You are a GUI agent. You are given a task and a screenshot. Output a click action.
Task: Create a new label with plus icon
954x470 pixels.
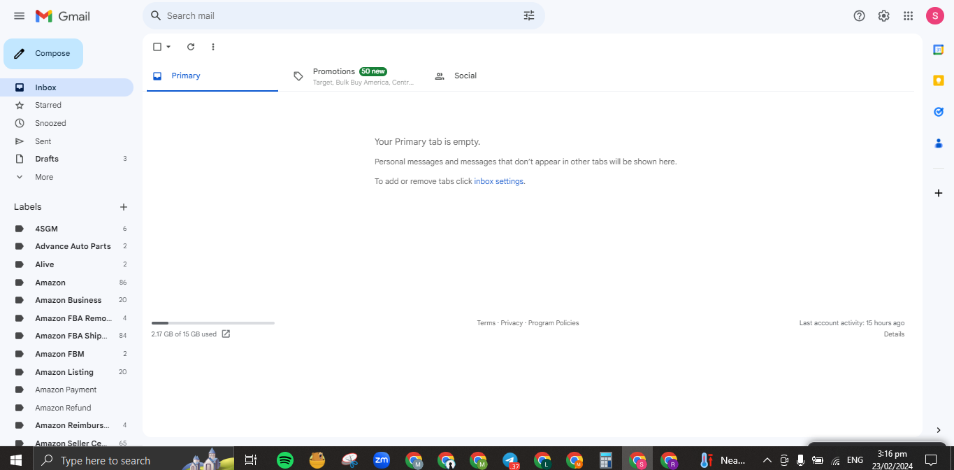coord(124,207)
